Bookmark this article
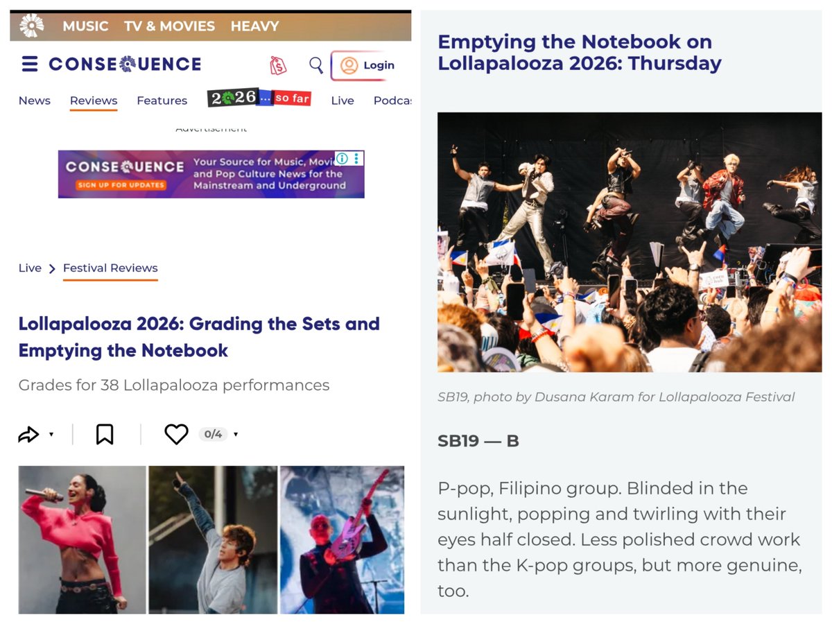The image size is (832, 624). [x=105, y=435]
